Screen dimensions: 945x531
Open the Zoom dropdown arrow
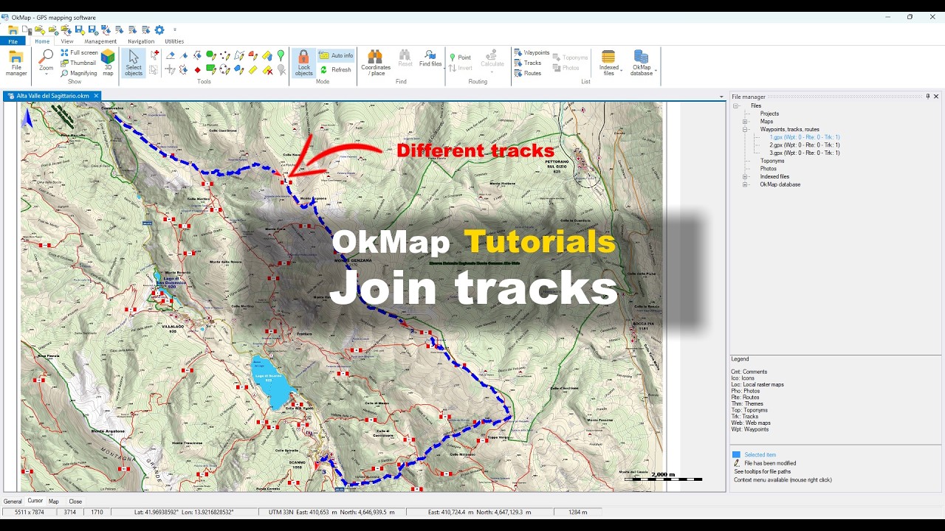pyautogui.click(x=46, y=74)
